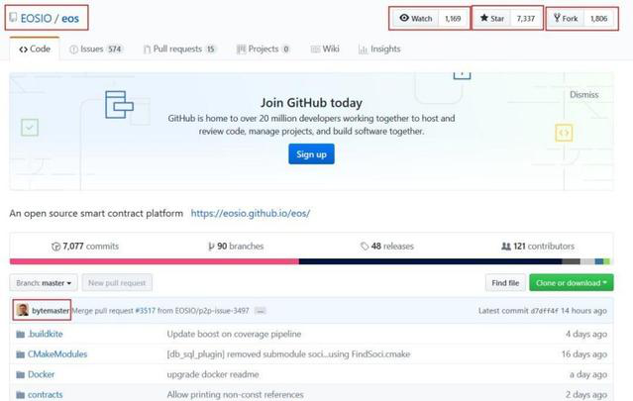Fork the repository
Viewport: 633px width, 401px height.
pos(566,18)
